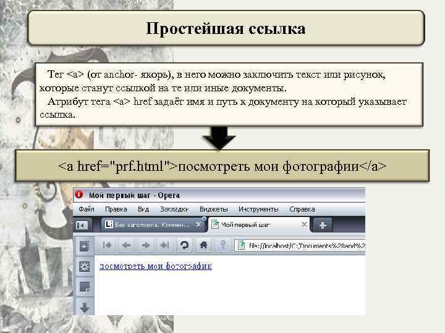Click the address bar with file://localhost URL

coord(300,245)
